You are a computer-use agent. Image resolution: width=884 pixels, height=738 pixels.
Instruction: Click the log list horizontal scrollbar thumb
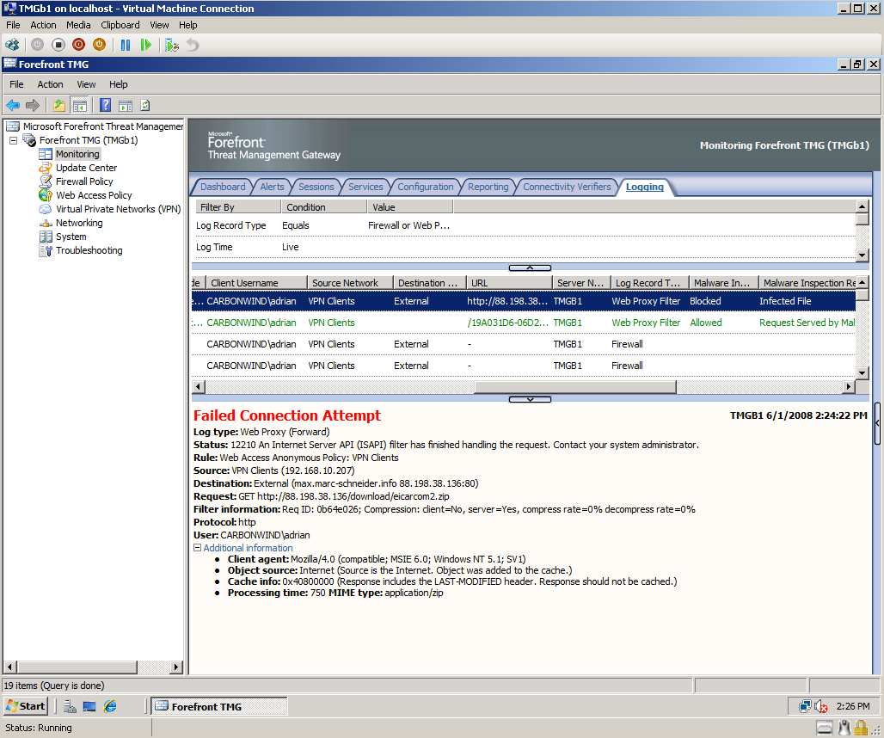575,387
